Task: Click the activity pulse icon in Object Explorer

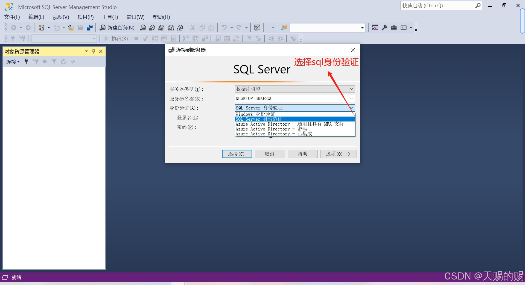Action: click(73, 62)
